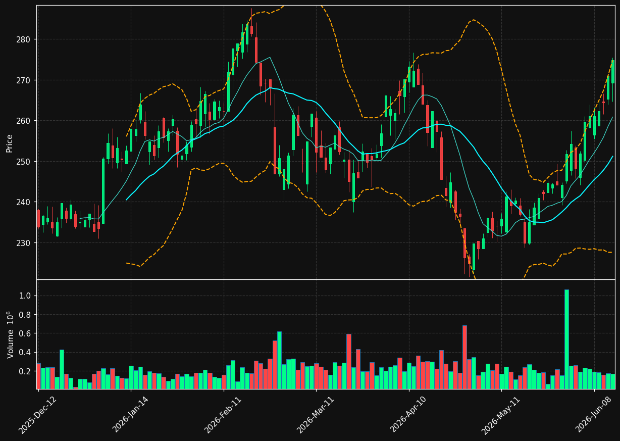
Task: Click the 0.2 volume axis label
Action: [26, 371]
